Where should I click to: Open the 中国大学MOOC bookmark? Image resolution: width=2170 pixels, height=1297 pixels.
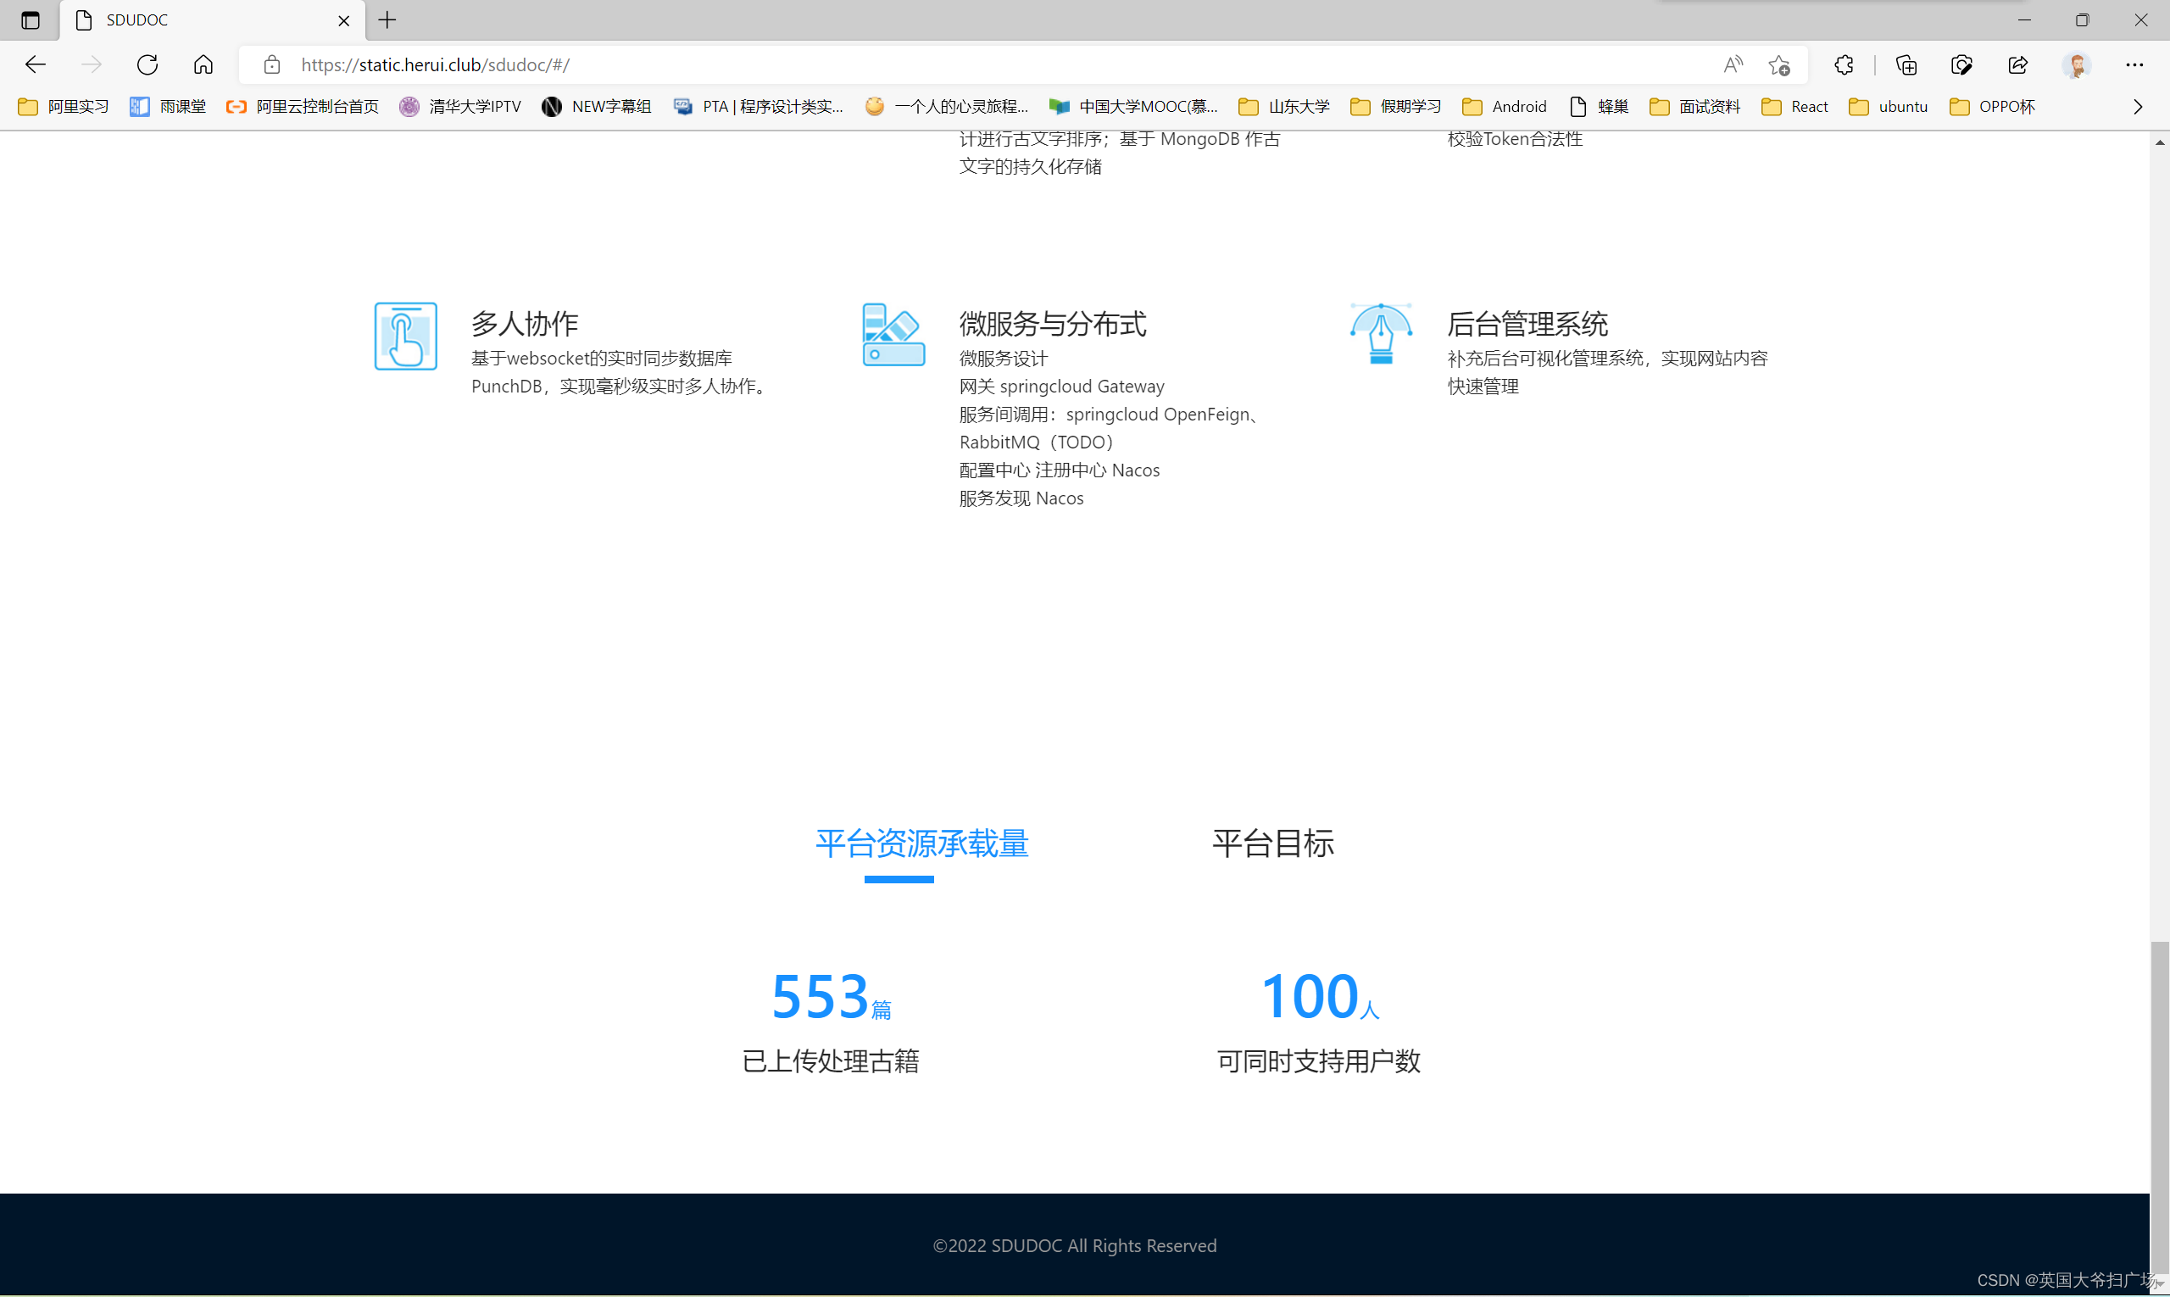[1133, 107]
